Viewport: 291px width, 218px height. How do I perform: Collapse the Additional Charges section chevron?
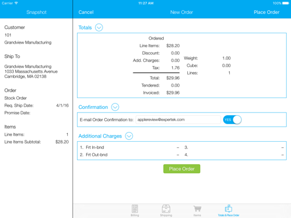tap(129, 136)
